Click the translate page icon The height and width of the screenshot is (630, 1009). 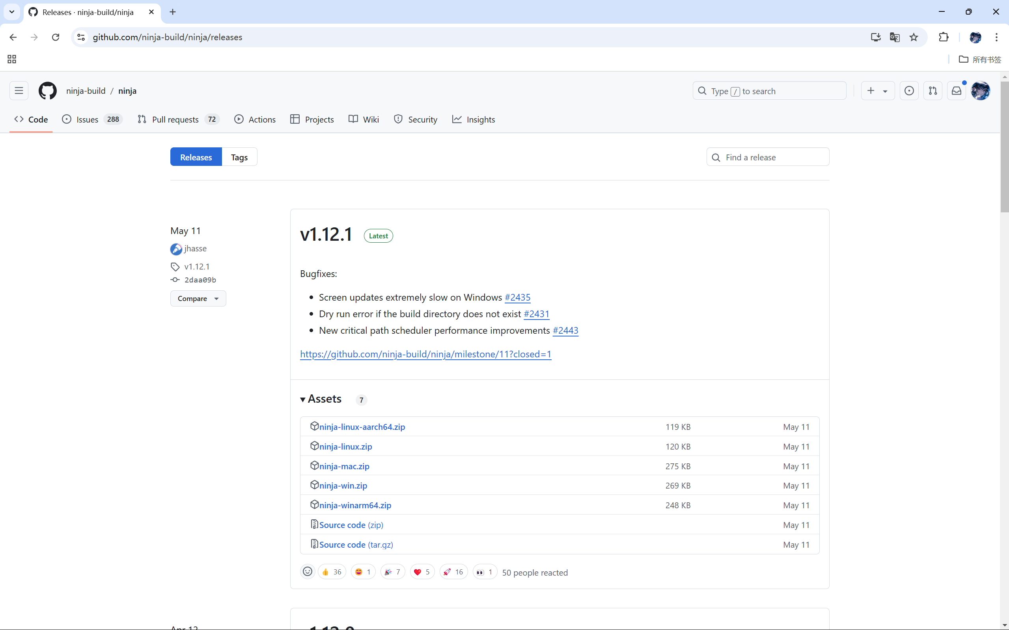coord(894,37)
